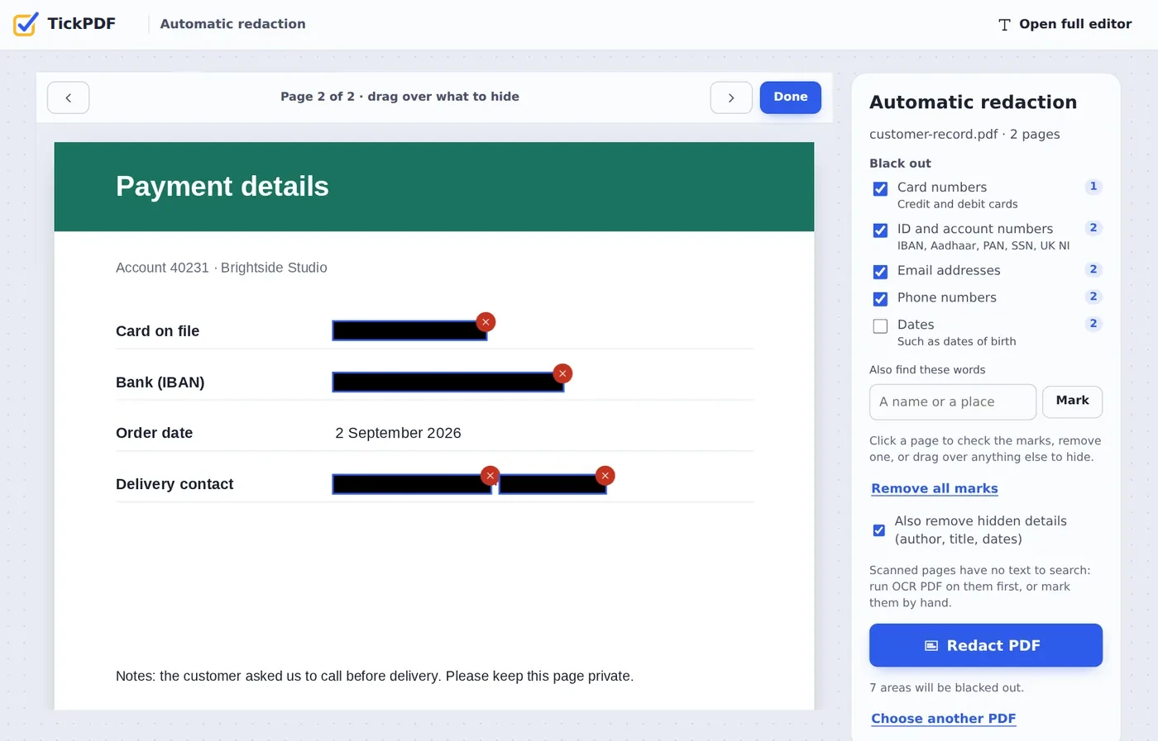Click the TickPDF checkmark logo
Screen dimensions: 1158x741
(x=26, y=24)
